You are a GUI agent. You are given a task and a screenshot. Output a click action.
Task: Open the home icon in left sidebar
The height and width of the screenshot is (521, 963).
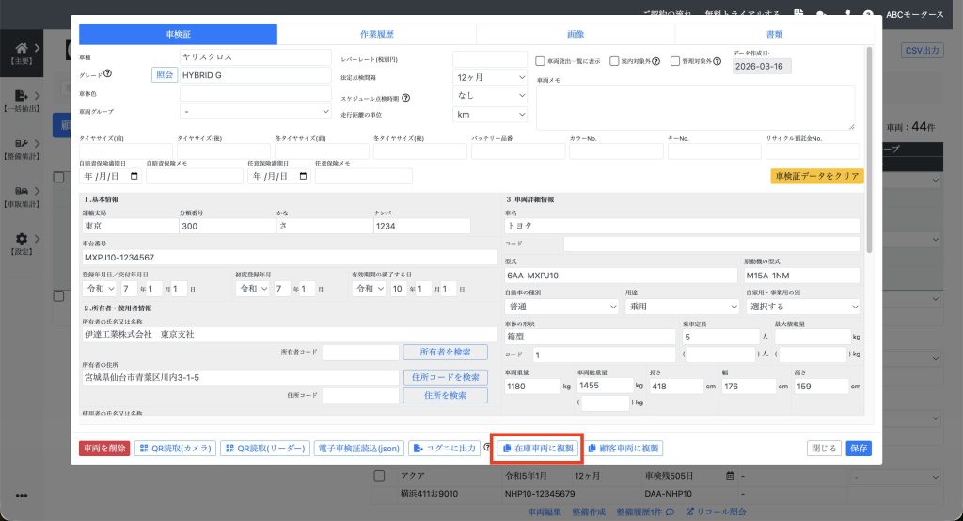(22, 49)
